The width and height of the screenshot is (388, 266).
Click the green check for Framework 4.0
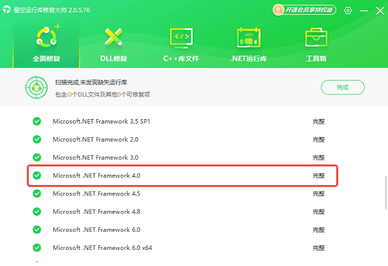[37, 175]
